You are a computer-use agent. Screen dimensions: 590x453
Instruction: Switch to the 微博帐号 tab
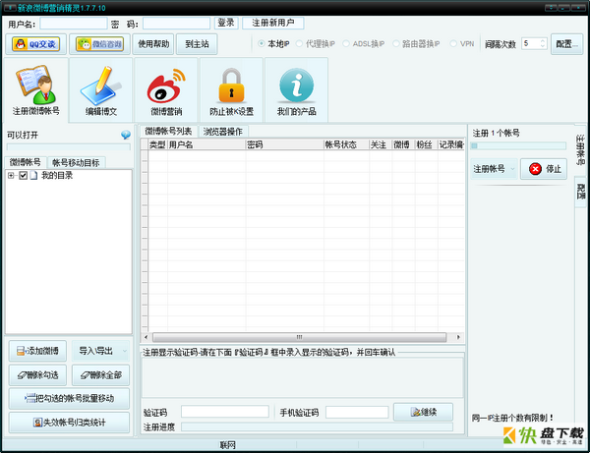coord(26,162)
